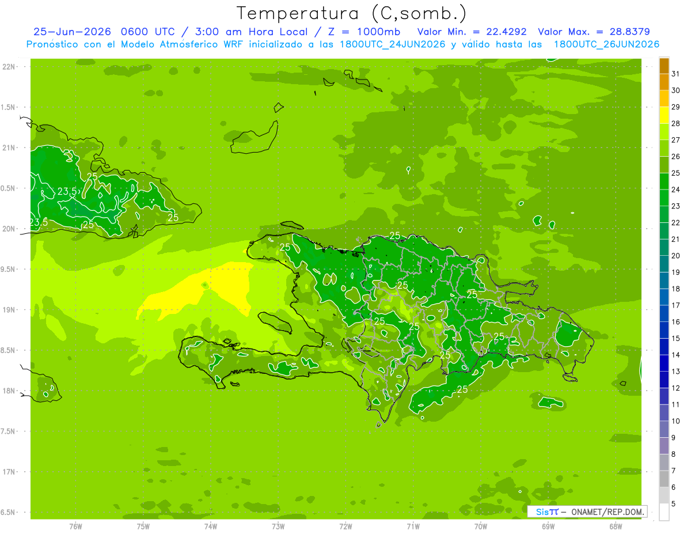
Task: Click the yellow 28–29 swatch in color scale
Action: (664, 115)
